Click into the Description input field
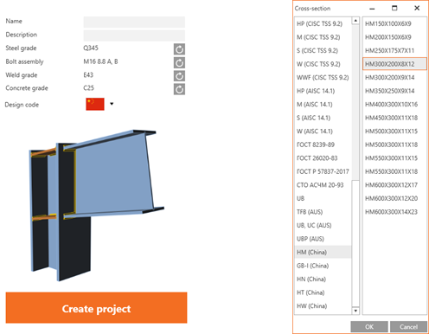 coord(134,35)
